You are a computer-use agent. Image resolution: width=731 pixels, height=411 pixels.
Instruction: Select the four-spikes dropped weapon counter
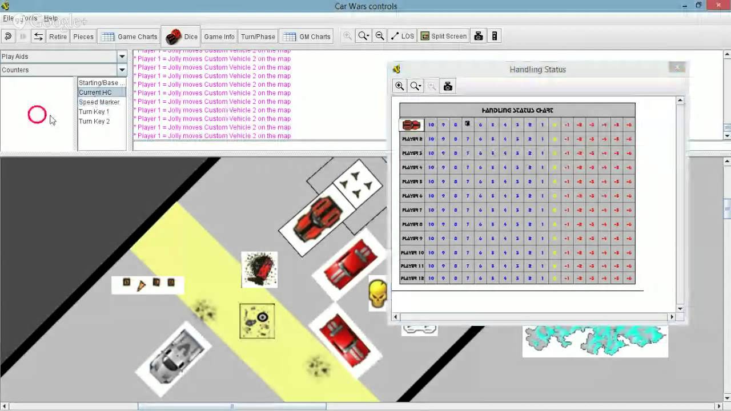tap(357, 184)
